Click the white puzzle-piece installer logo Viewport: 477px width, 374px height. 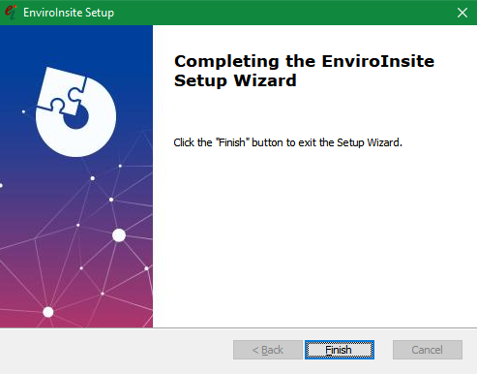pos(76,112)
